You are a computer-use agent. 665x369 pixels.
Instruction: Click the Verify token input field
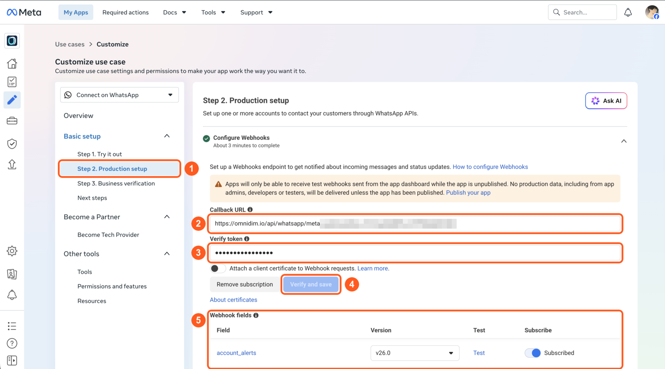coord(415,253)
